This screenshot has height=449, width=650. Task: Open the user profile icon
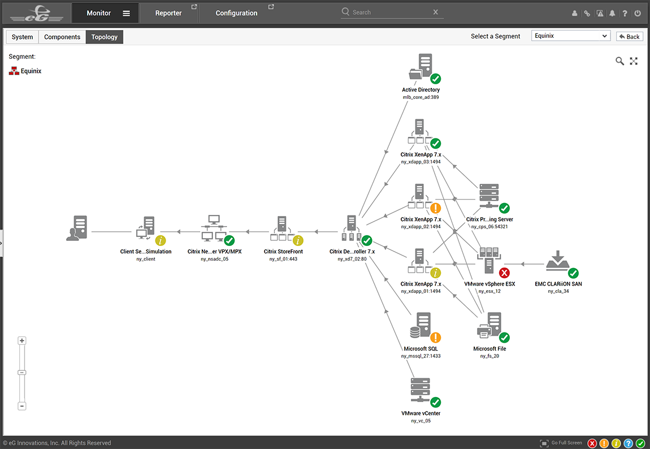point(575,13)
